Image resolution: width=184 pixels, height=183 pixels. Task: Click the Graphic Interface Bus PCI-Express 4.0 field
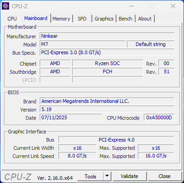point(116,140)
